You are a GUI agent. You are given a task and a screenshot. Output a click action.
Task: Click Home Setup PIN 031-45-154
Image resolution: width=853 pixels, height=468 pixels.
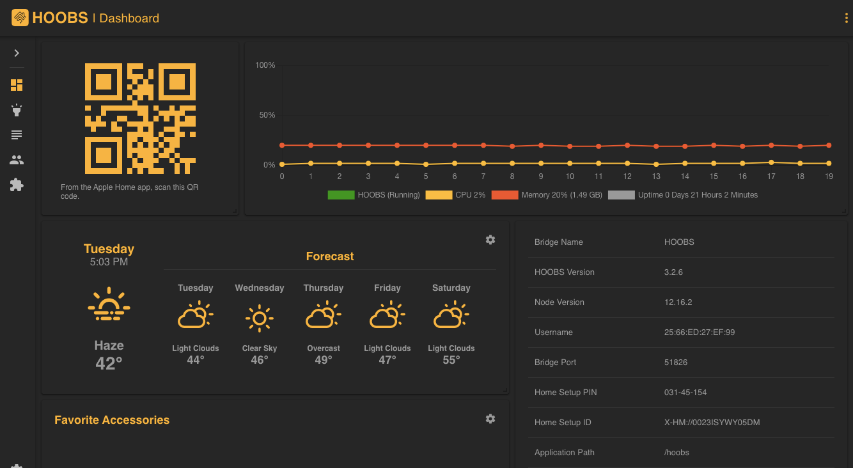(x=685, y=393)
